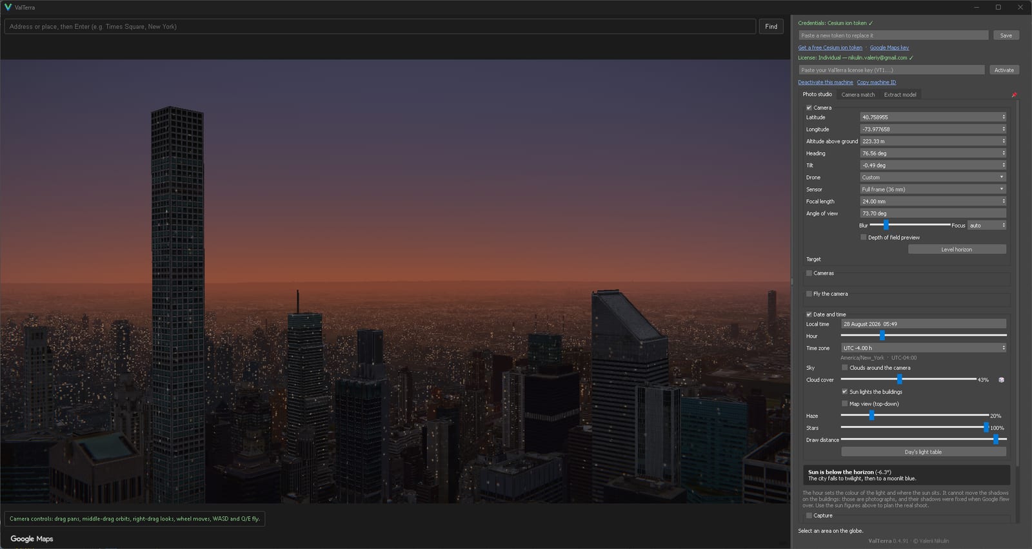Switch to the Photo studio tab
Screen dimensions: 1032x549
817,95
